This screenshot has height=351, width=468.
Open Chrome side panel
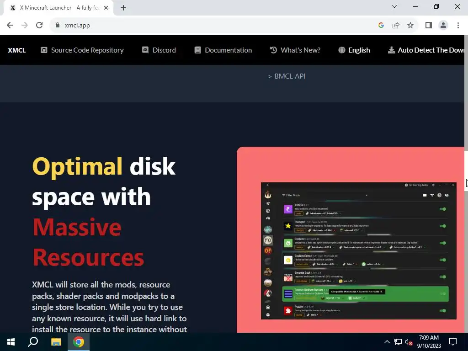click(x=429, y=26)
